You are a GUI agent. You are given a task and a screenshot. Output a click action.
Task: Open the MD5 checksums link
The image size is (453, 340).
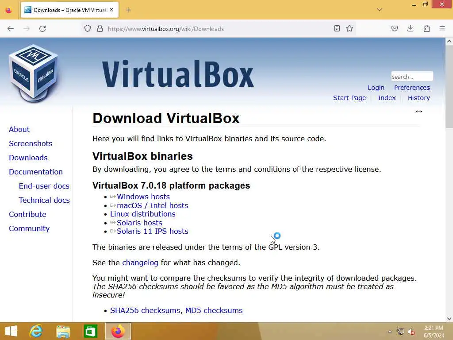click(x=214, y=310)
